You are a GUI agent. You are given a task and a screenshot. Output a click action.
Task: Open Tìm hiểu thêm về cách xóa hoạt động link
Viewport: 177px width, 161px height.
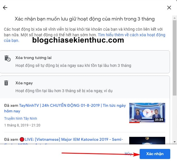(85, 38)
